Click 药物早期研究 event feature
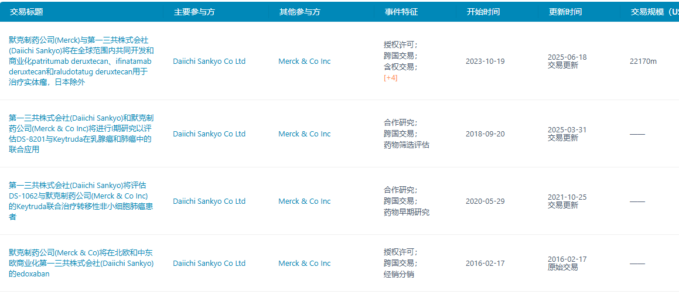Image resolution: width=679 pixels, height=294 pixels. point(407,213)
